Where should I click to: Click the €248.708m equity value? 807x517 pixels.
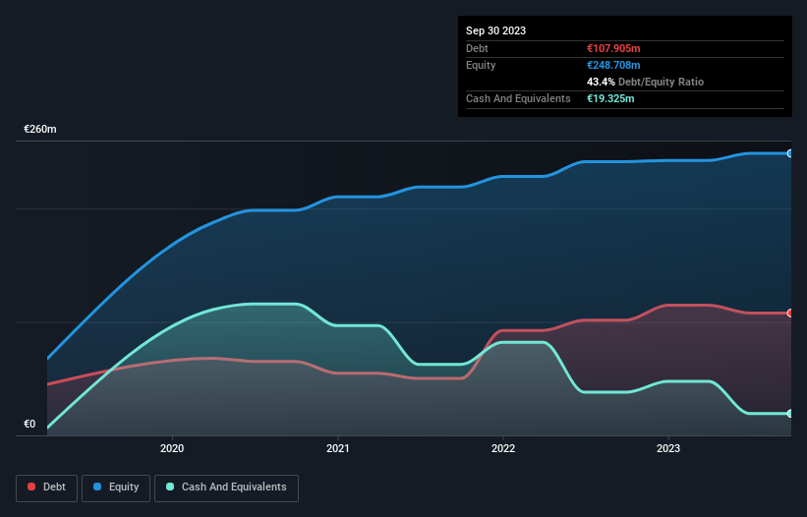[613, 65]
